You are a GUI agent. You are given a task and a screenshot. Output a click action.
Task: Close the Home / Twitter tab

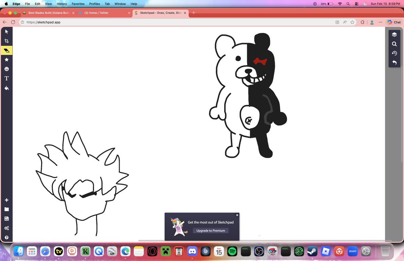click(129, 13)
